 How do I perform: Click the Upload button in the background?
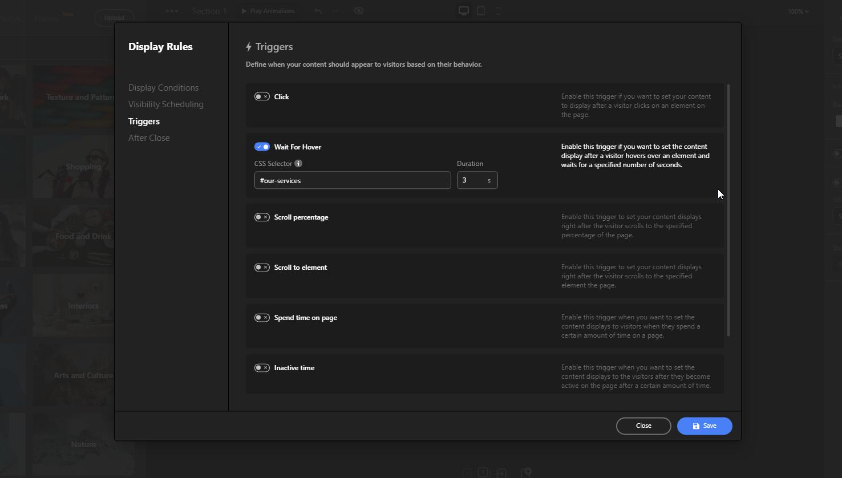tap(114, 17)
